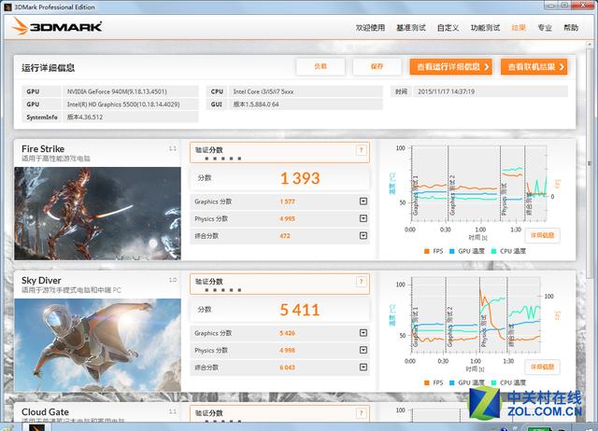The width and height of the screenshot is (598, 431).
Task: Click Sky Diver Physics score 4 998
Action: coord(288,350)
